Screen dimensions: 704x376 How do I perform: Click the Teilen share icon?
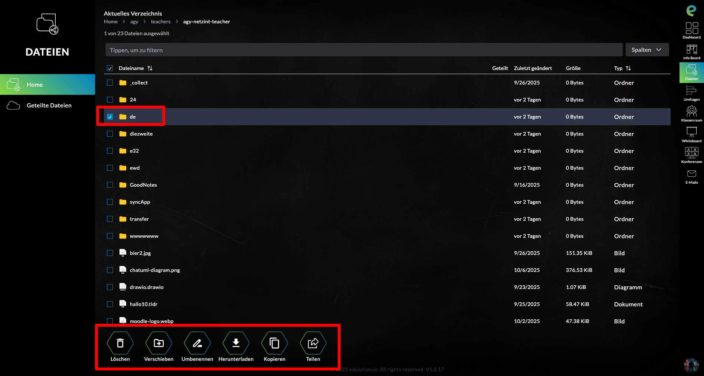(313, 343)
